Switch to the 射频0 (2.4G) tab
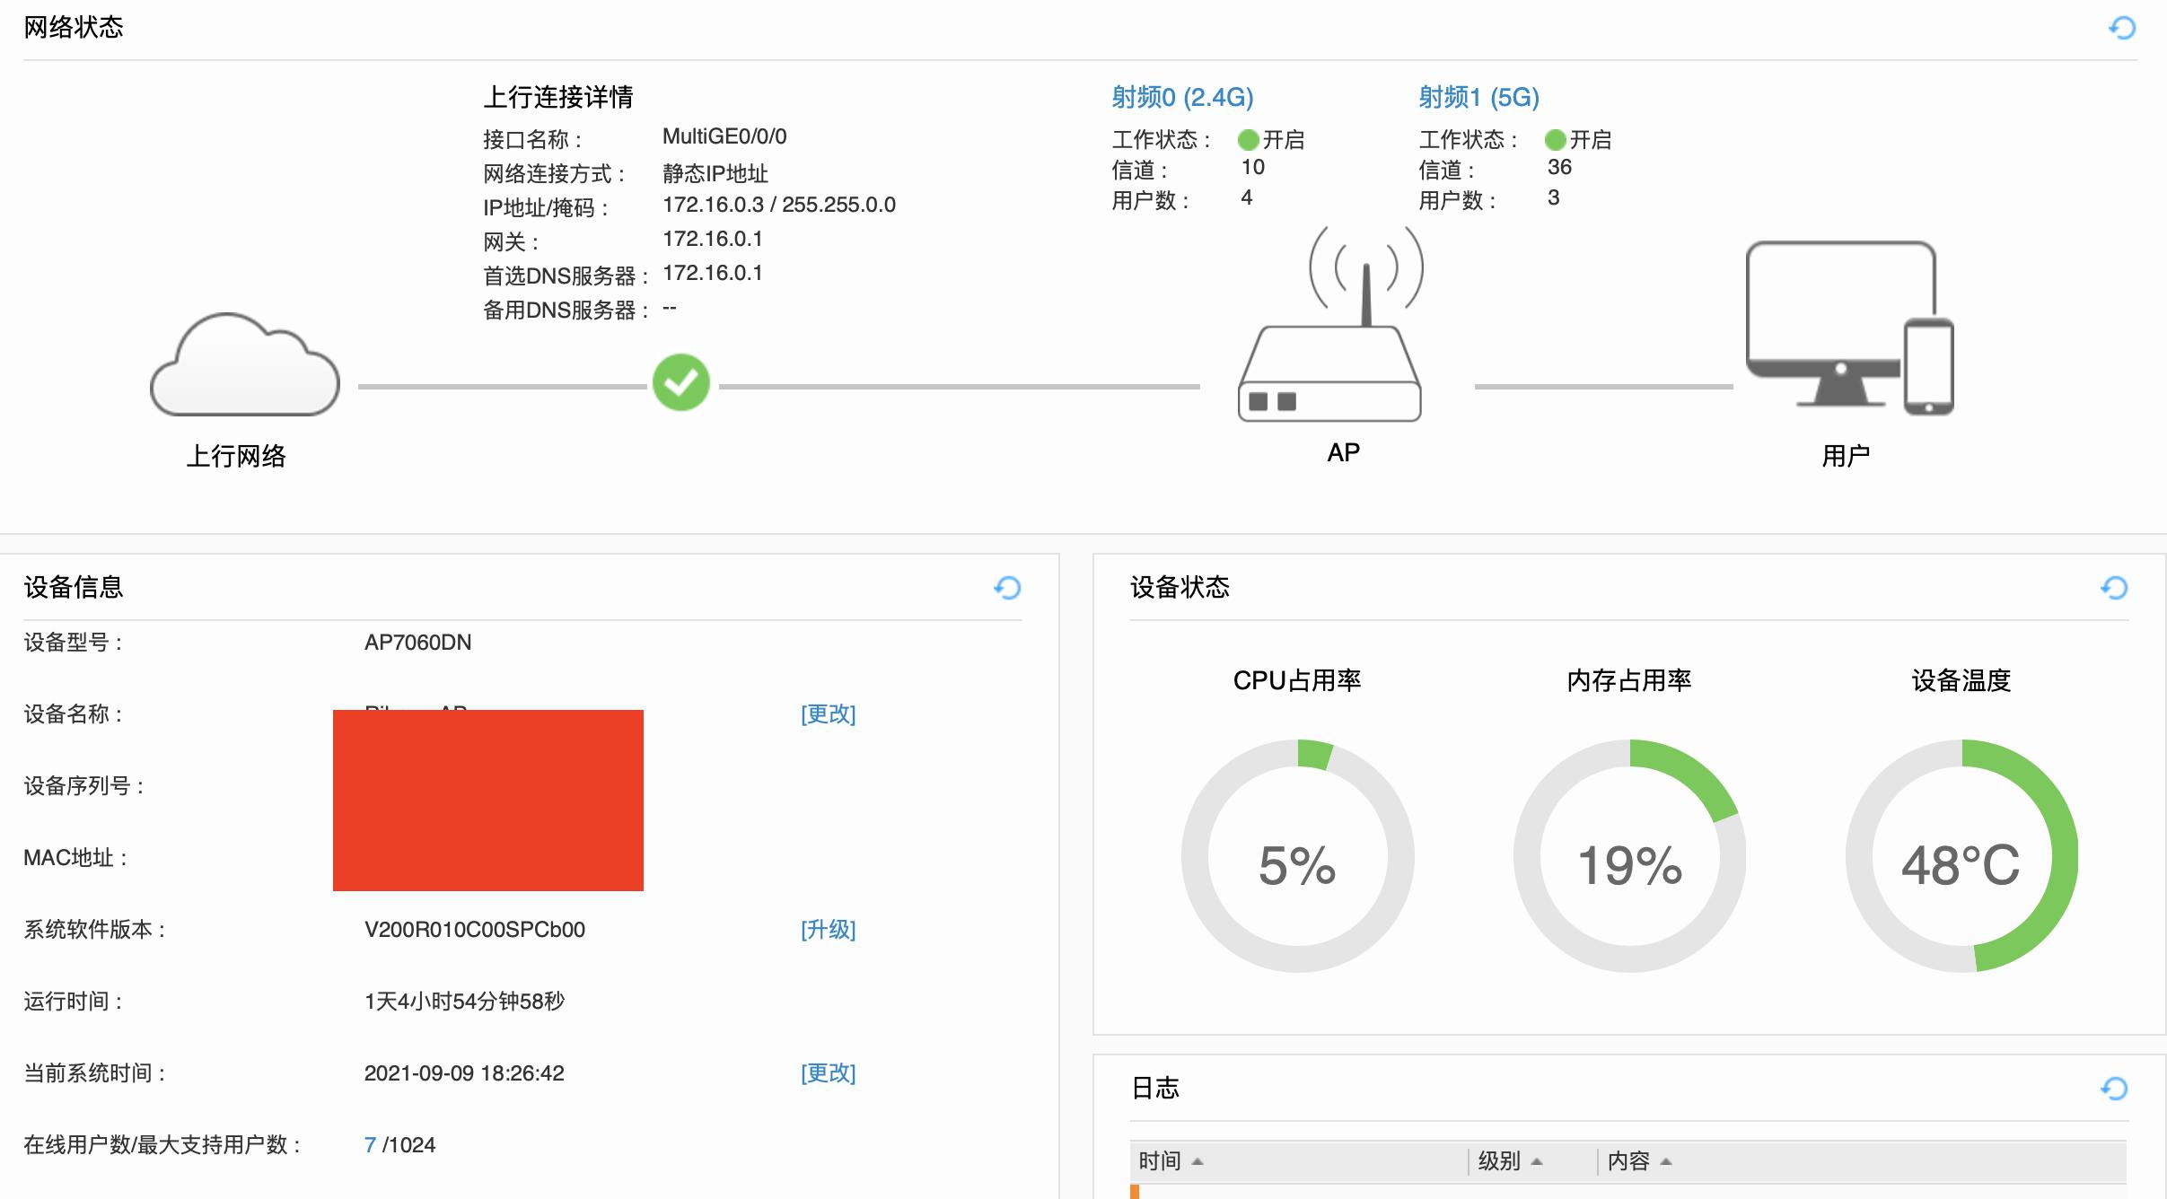 (1181, 96)
